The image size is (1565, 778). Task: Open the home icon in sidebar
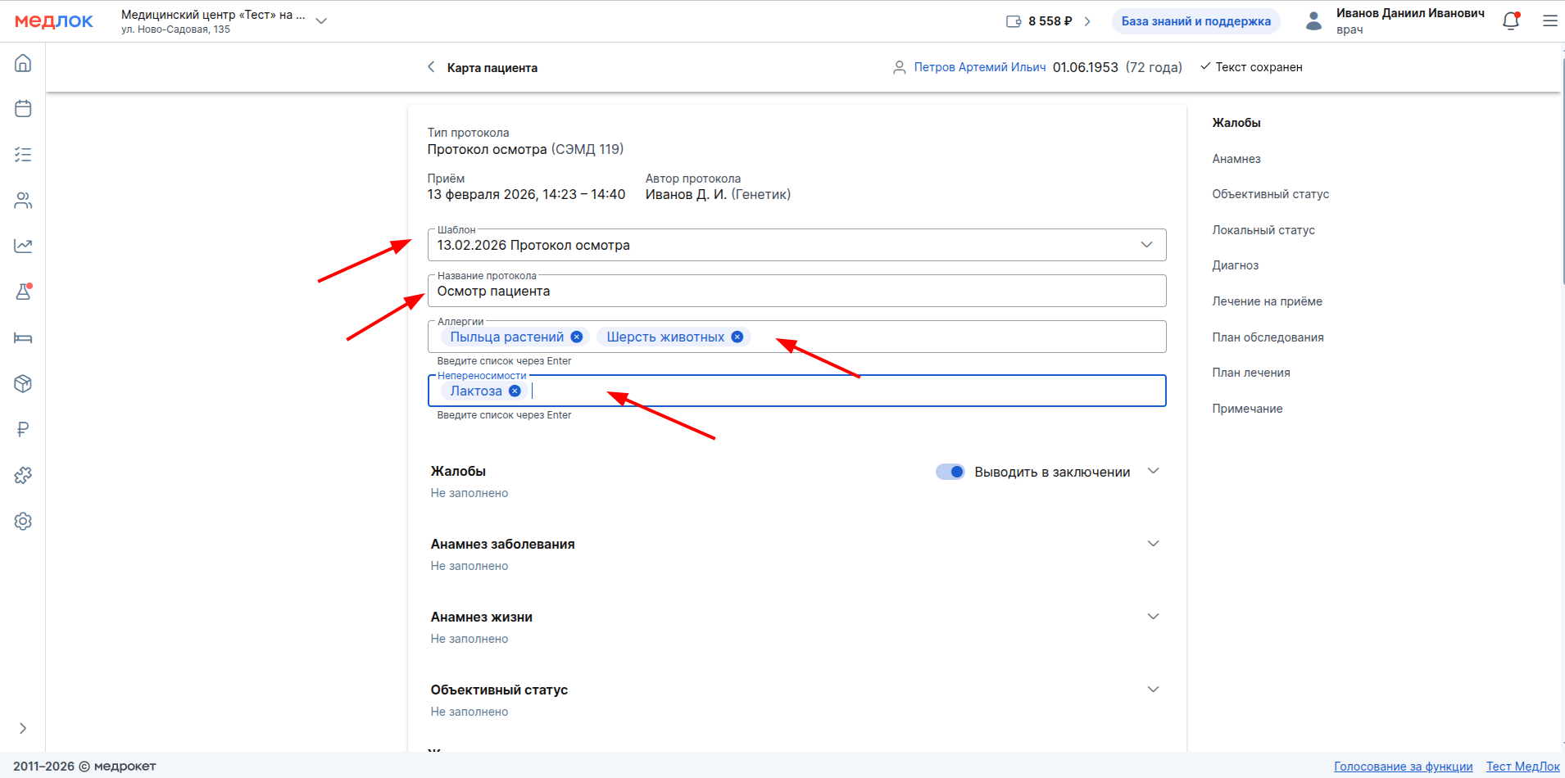[x=23, y=63]
